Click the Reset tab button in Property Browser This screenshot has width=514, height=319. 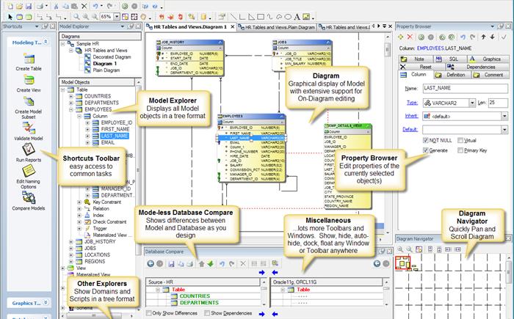[x=422, y=67]
